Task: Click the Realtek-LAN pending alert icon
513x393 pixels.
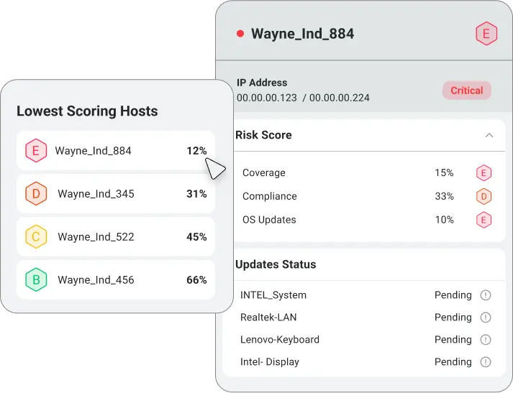Action: point(486,318)
